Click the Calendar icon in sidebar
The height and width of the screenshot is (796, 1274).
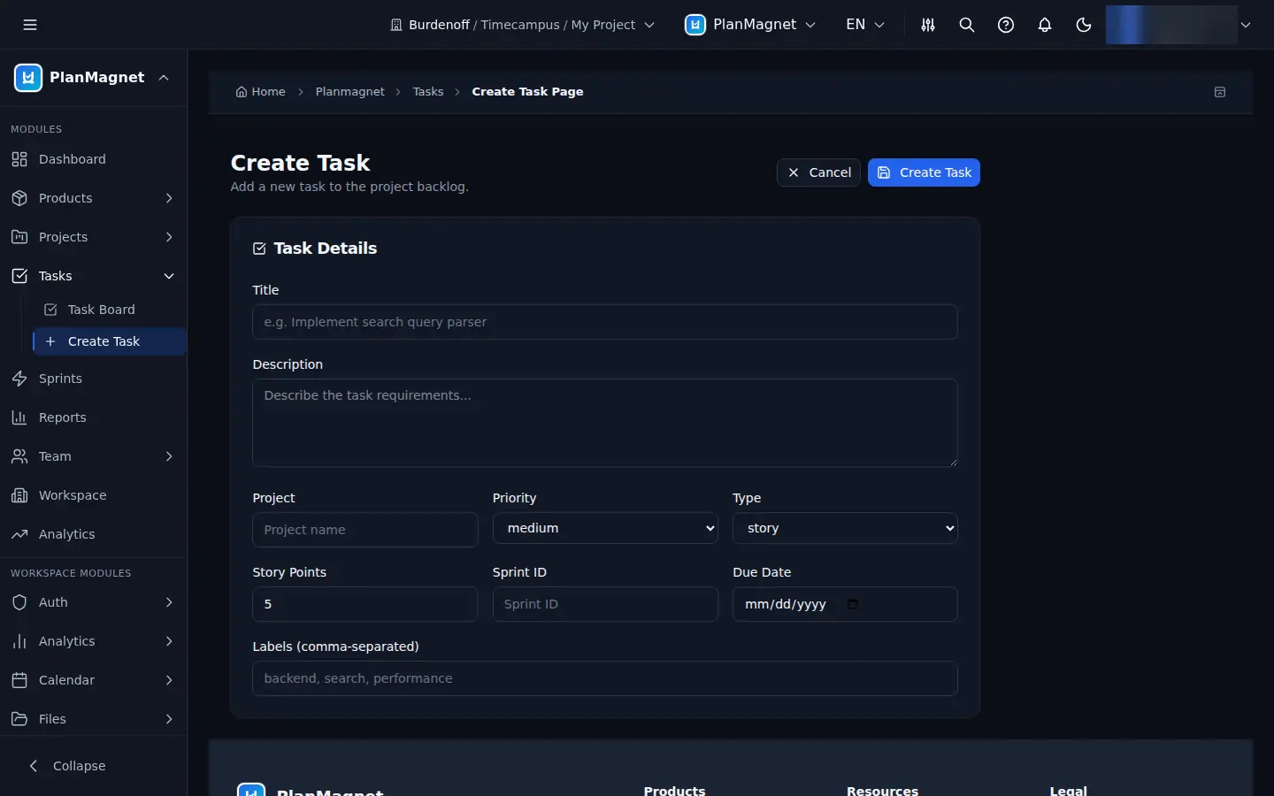point(19,680)
